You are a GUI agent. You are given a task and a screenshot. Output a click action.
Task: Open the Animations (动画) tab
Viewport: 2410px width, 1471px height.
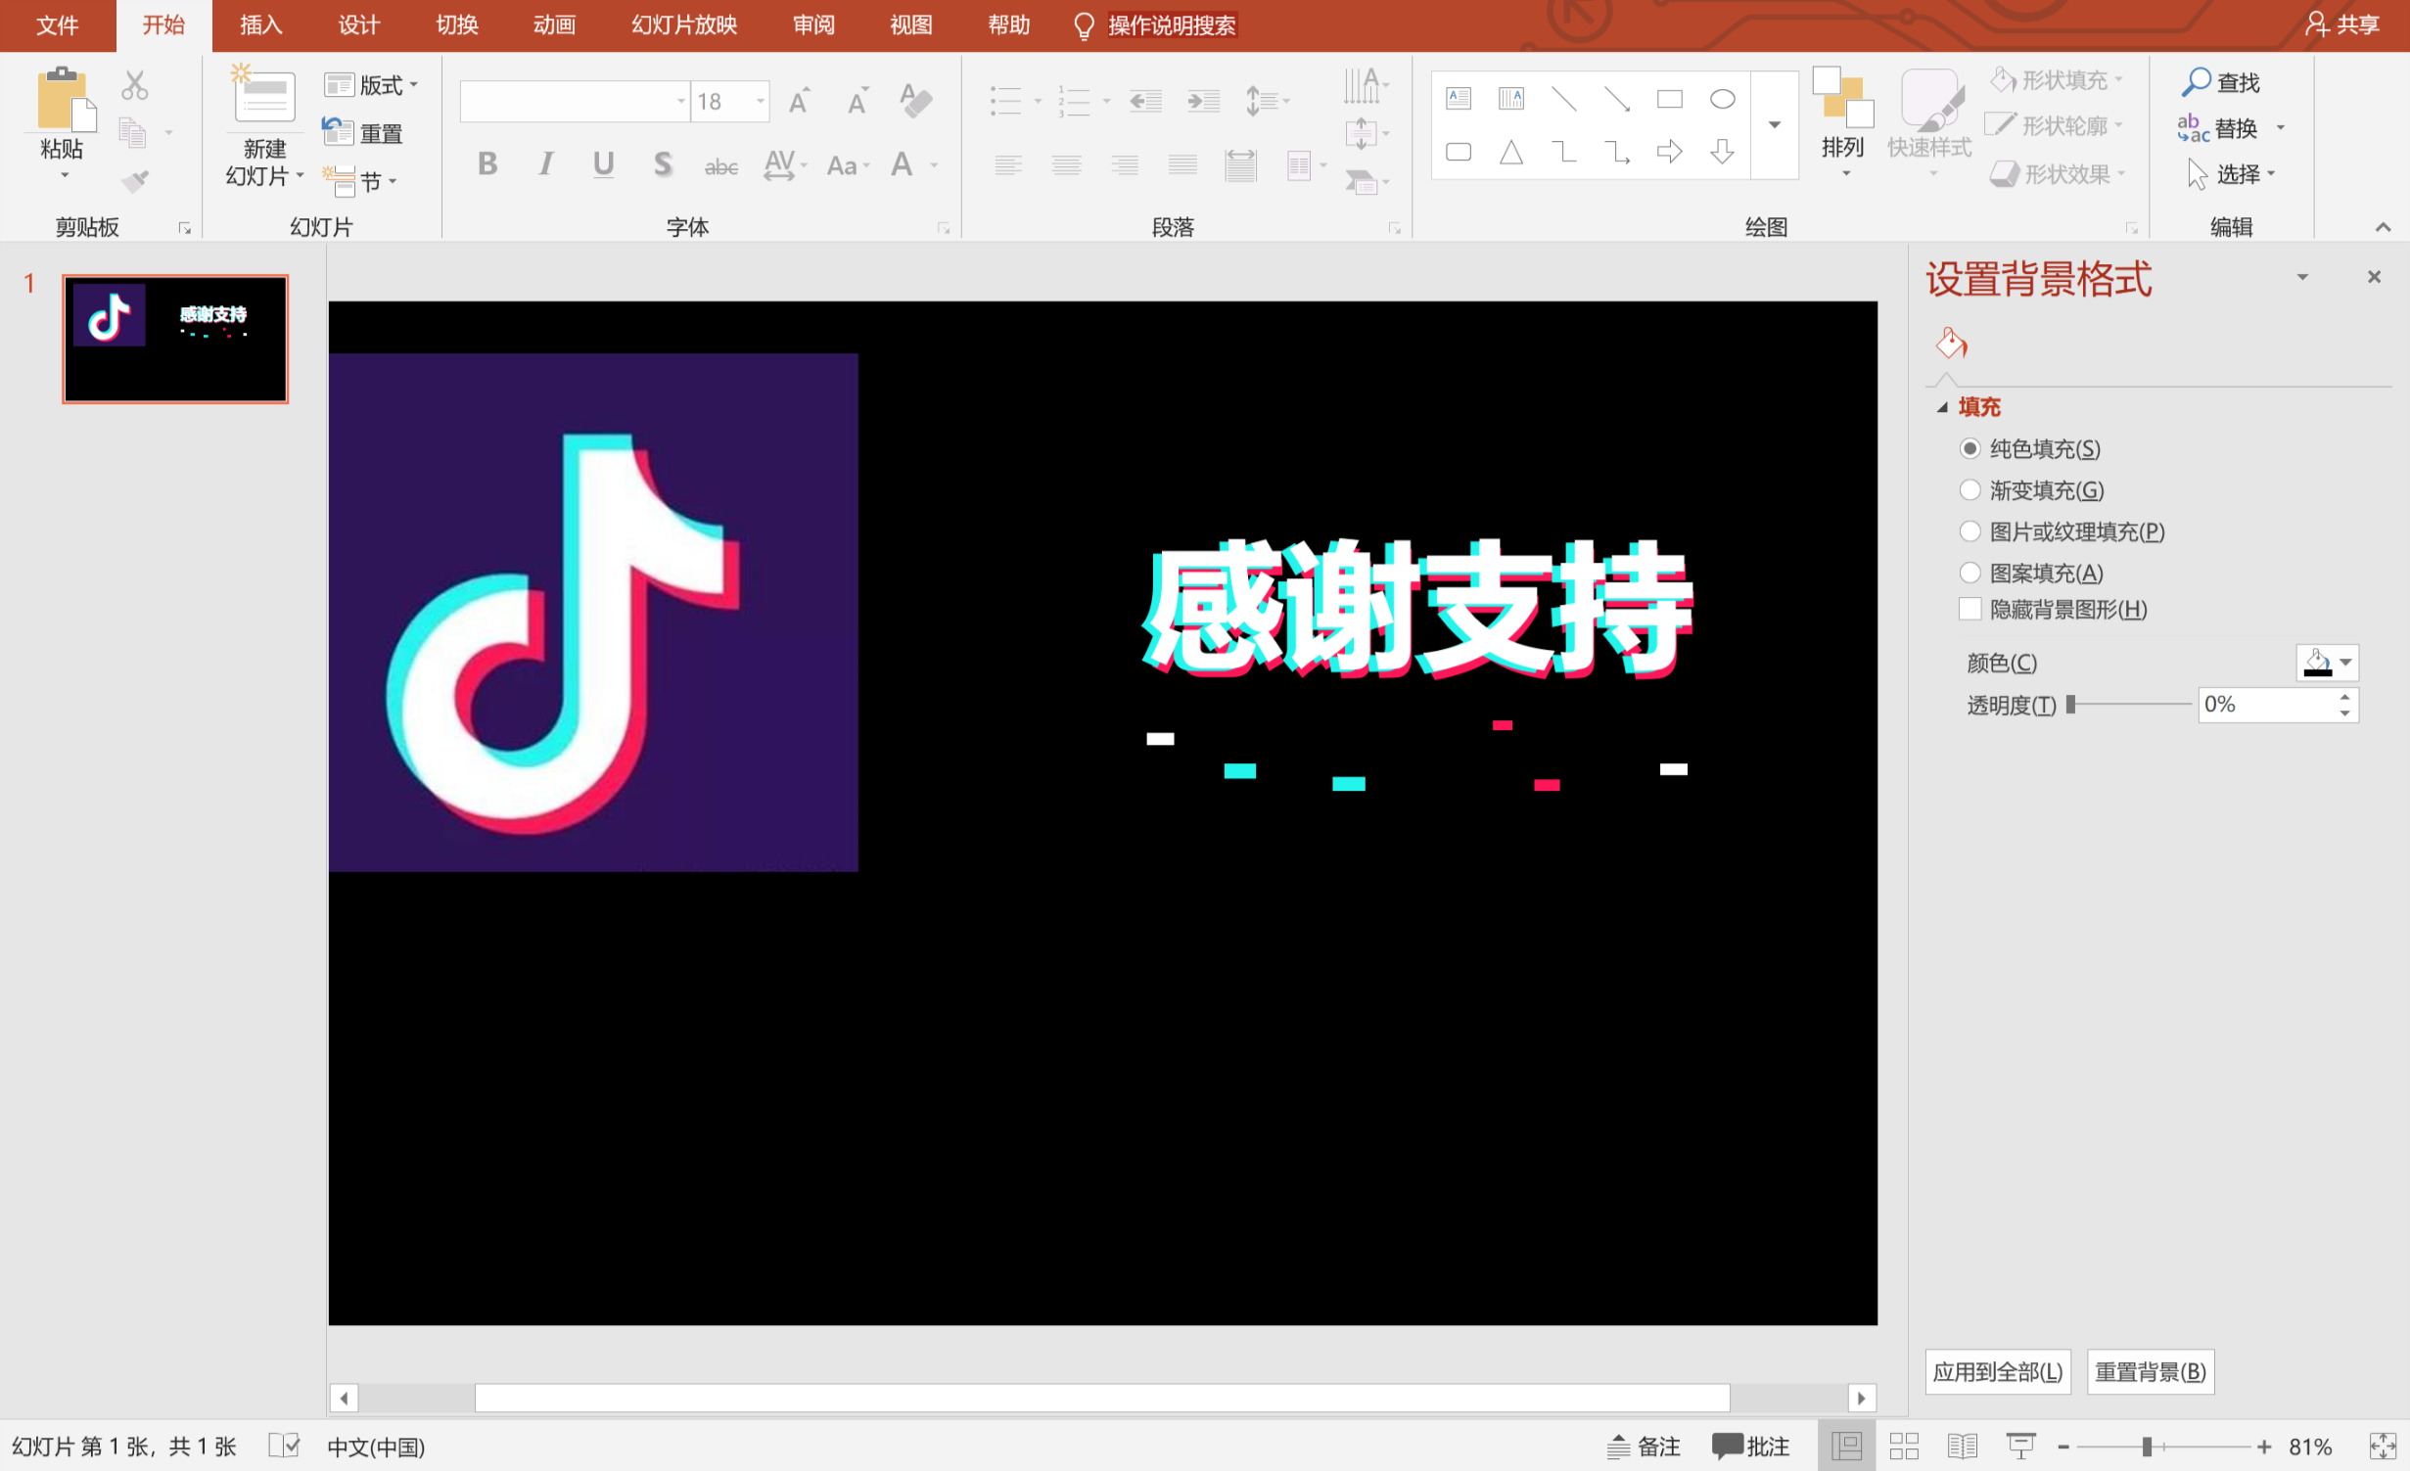(554, 25)
